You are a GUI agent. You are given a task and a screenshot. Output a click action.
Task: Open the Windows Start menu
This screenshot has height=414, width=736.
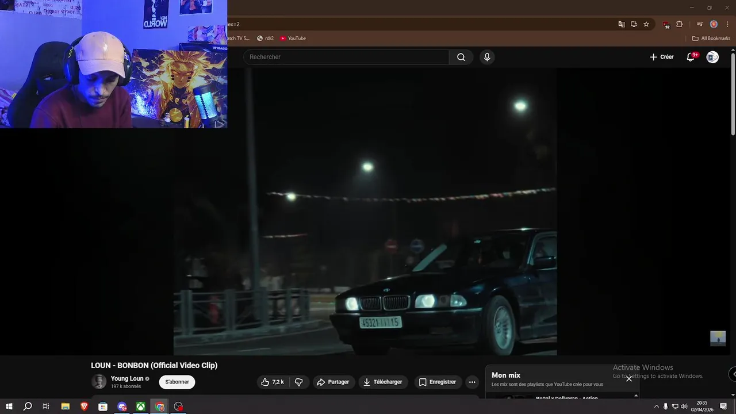(x=9, y=407)
